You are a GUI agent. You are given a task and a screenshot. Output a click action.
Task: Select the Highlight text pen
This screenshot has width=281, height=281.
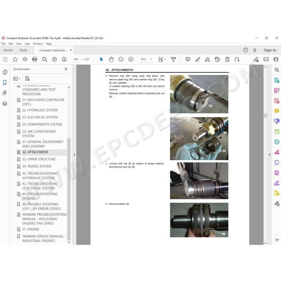click(198, 59)
